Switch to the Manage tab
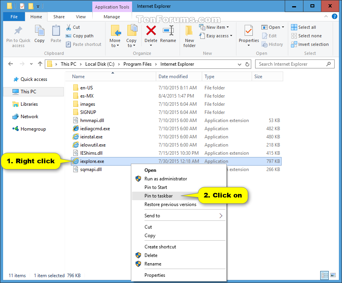The image size is (342, 283). (112, 17)
